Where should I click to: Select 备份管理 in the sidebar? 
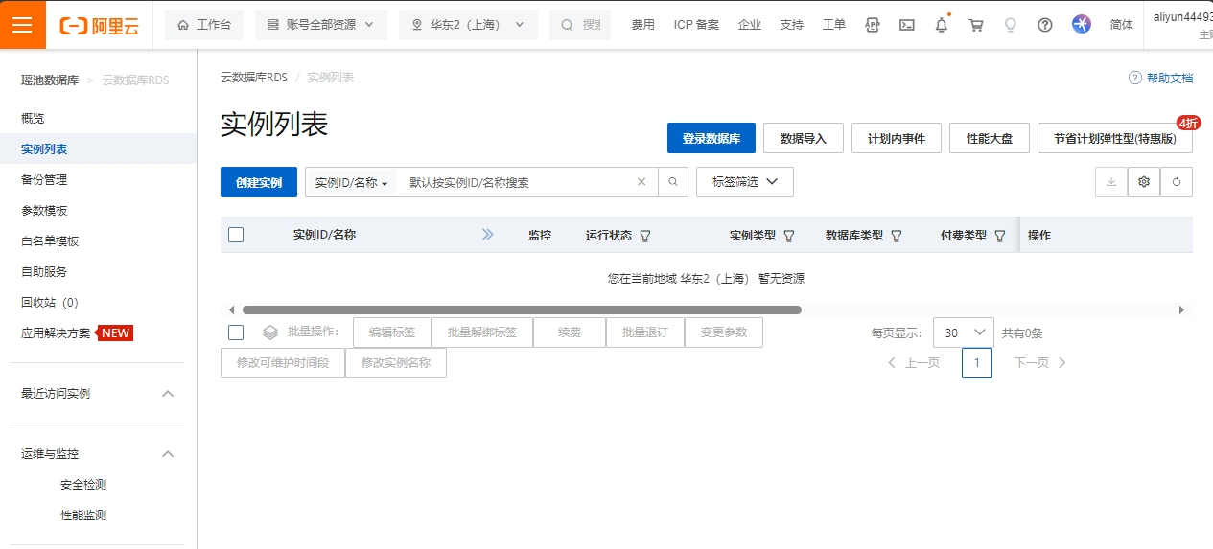[44, 180]
